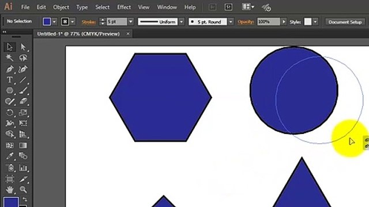Select the Pen tool
The image size is (369, 207).
click(x=10, y=69)
